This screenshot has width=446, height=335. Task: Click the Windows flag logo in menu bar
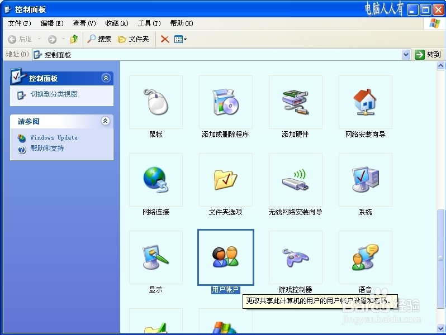435,23
